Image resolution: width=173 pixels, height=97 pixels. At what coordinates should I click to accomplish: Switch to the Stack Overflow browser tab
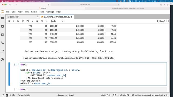click(x=127, y=8)
